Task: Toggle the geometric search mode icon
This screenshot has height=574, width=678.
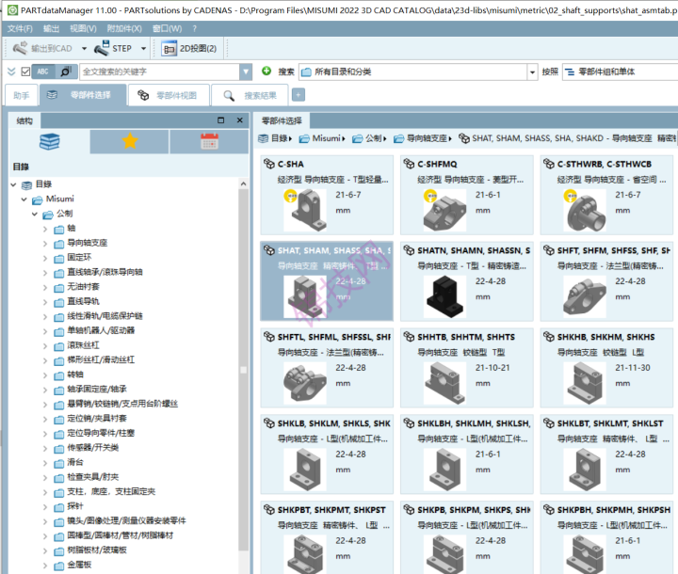Action: (x=66, y=72)
